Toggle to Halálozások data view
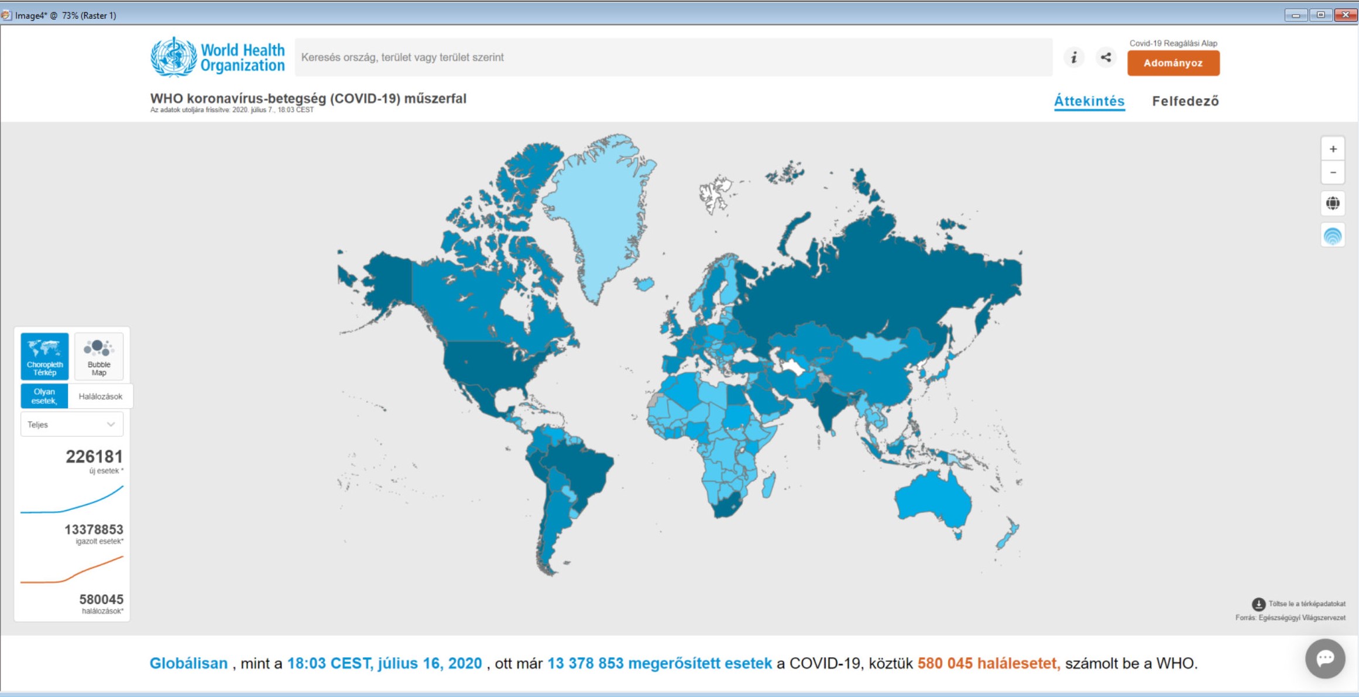 pos(100,396)
